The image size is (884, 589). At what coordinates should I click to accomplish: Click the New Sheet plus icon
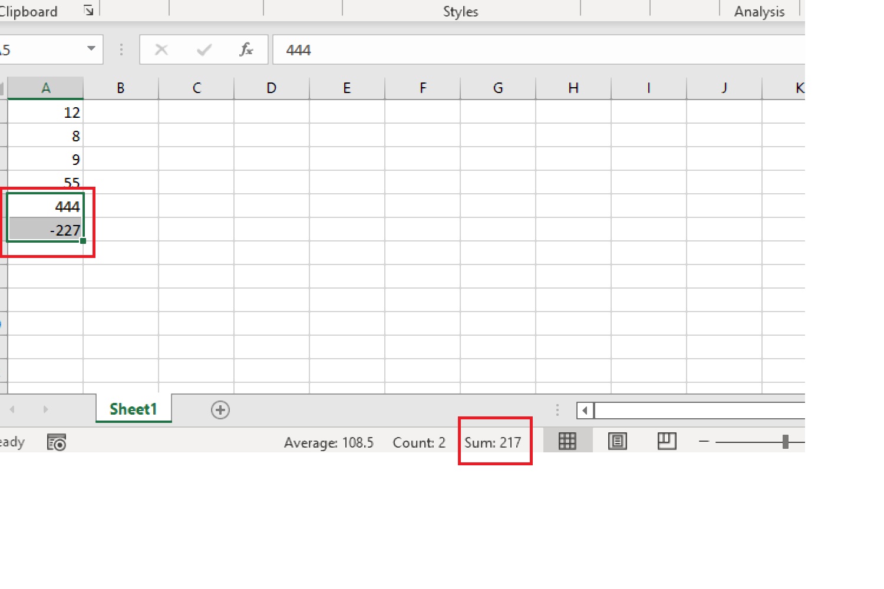coord(220,410)
